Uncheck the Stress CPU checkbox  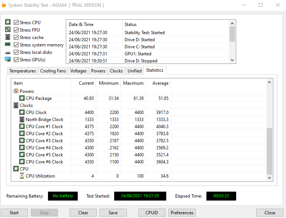[16, 22]
